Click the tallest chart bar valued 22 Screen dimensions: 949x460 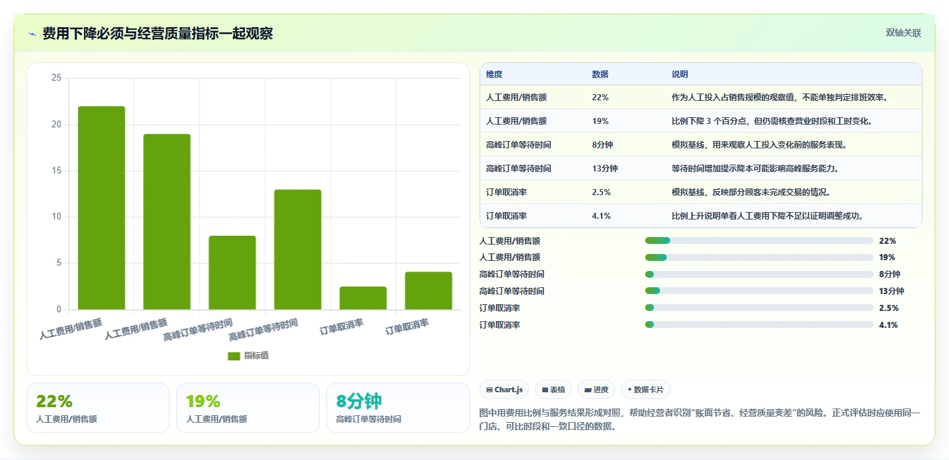pyautogui.click(x=102, y=208)
